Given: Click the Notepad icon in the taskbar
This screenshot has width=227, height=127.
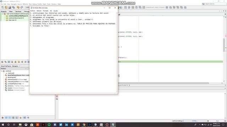Looking at the screenshot, I should pos(113,125).
